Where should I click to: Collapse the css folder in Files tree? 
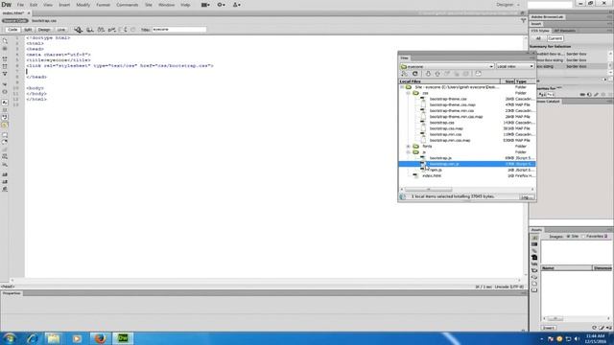pyautogui.click(x=409, y=93)
